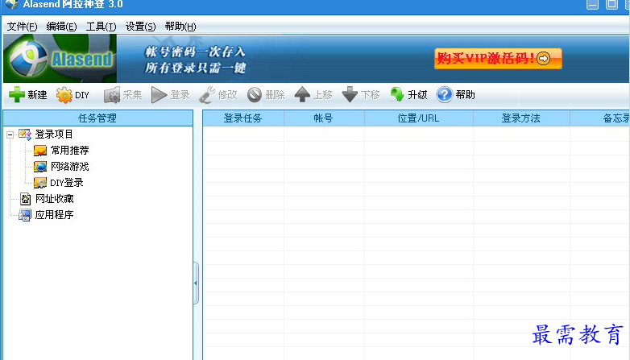This screenshot has height=360, width=630.
Task: Click the 升级 toolbar label
Action: click(x=417, y=95)
